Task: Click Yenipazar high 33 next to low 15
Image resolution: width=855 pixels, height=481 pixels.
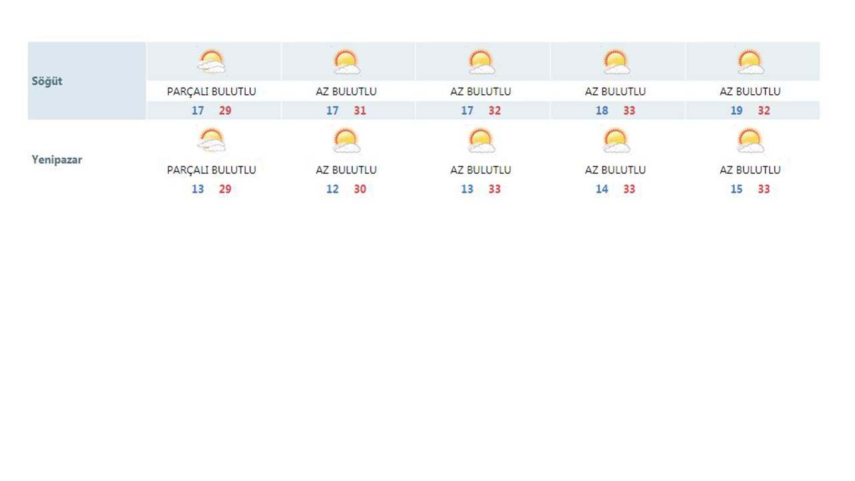Action: click(x=763, y=190)
